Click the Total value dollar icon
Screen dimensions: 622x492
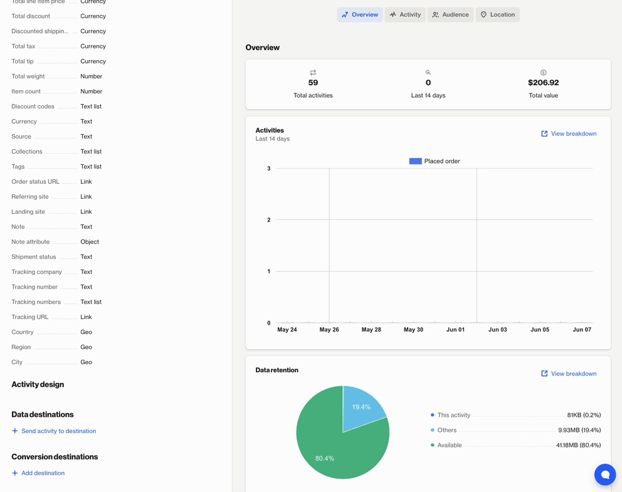tap(544, 73)
